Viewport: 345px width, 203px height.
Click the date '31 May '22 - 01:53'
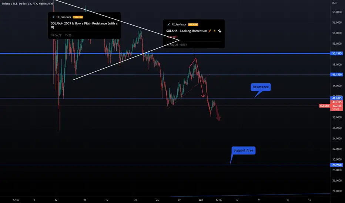pyautogui.click(x=177, y=45)
